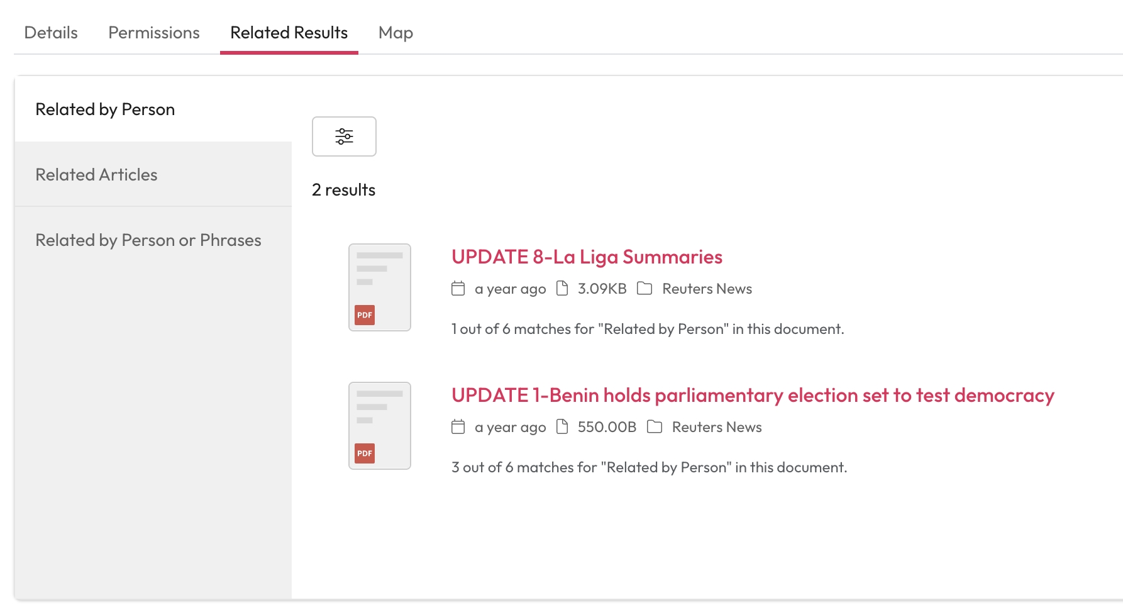This screenshot has height=605, width=1123.
Task: Click the La Liga Summaries PDF thumbnail
Action: tap(380, 287)
